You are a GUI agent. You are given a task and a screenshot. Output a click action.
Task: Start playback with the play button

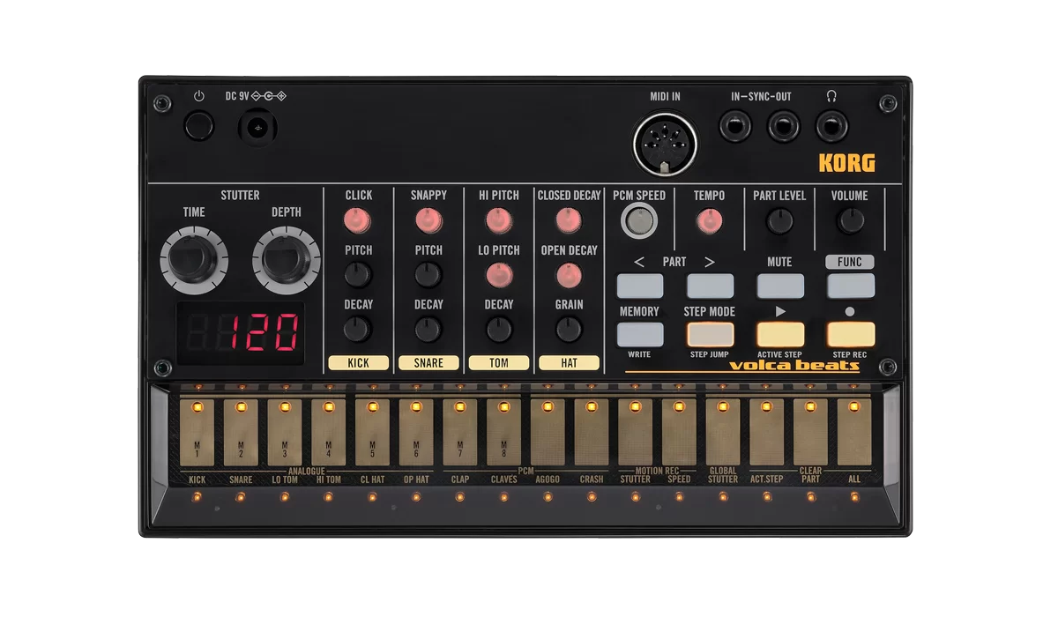(x=780, y=335)
